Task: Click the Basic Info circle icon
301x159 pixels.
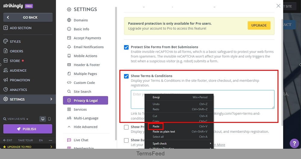Action: tap(69, 29)
